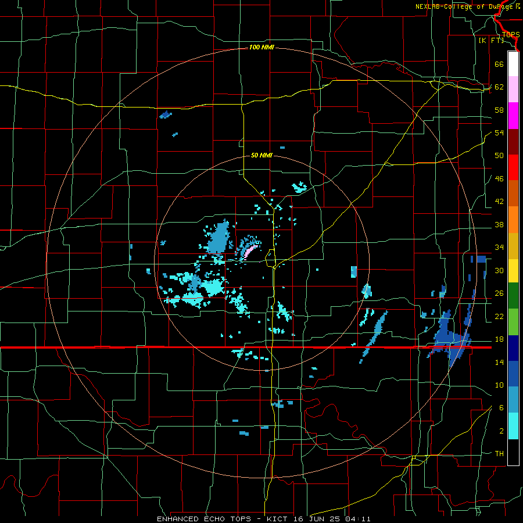Click the white swatch in the tops legend
The width and height of the screenshot is (523, 523).
(x=513, y=64)
